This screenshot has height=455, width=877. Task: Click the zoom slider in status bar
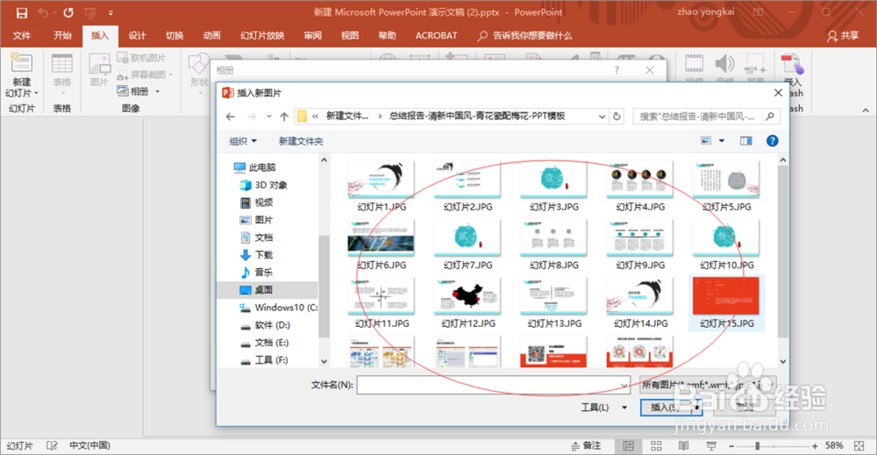click(774, 445)
